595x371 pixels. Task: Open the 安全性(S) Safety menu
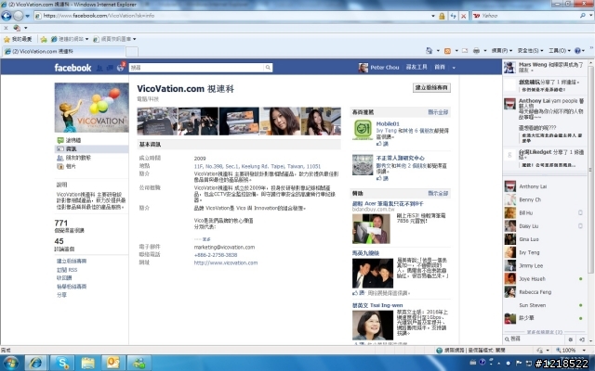530,51
